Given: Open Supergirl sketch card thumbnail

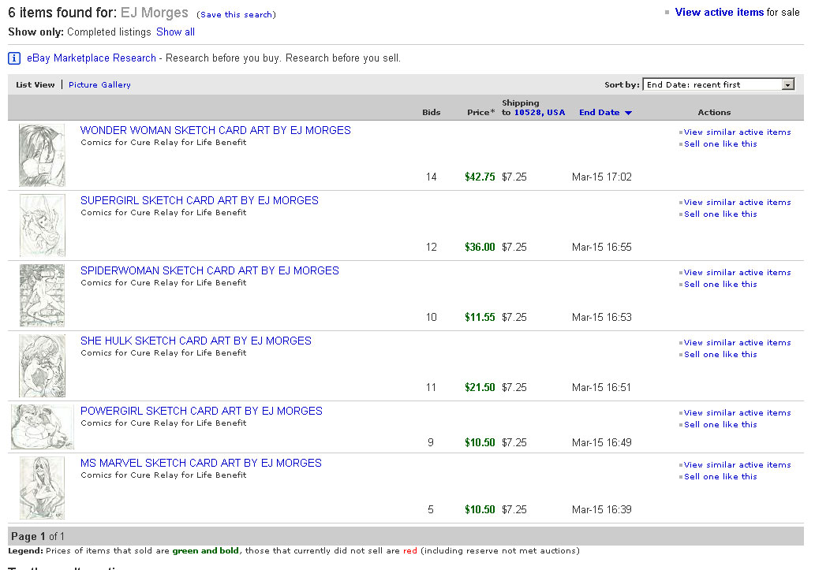Looking at the screenshot, I should (42, 225).
